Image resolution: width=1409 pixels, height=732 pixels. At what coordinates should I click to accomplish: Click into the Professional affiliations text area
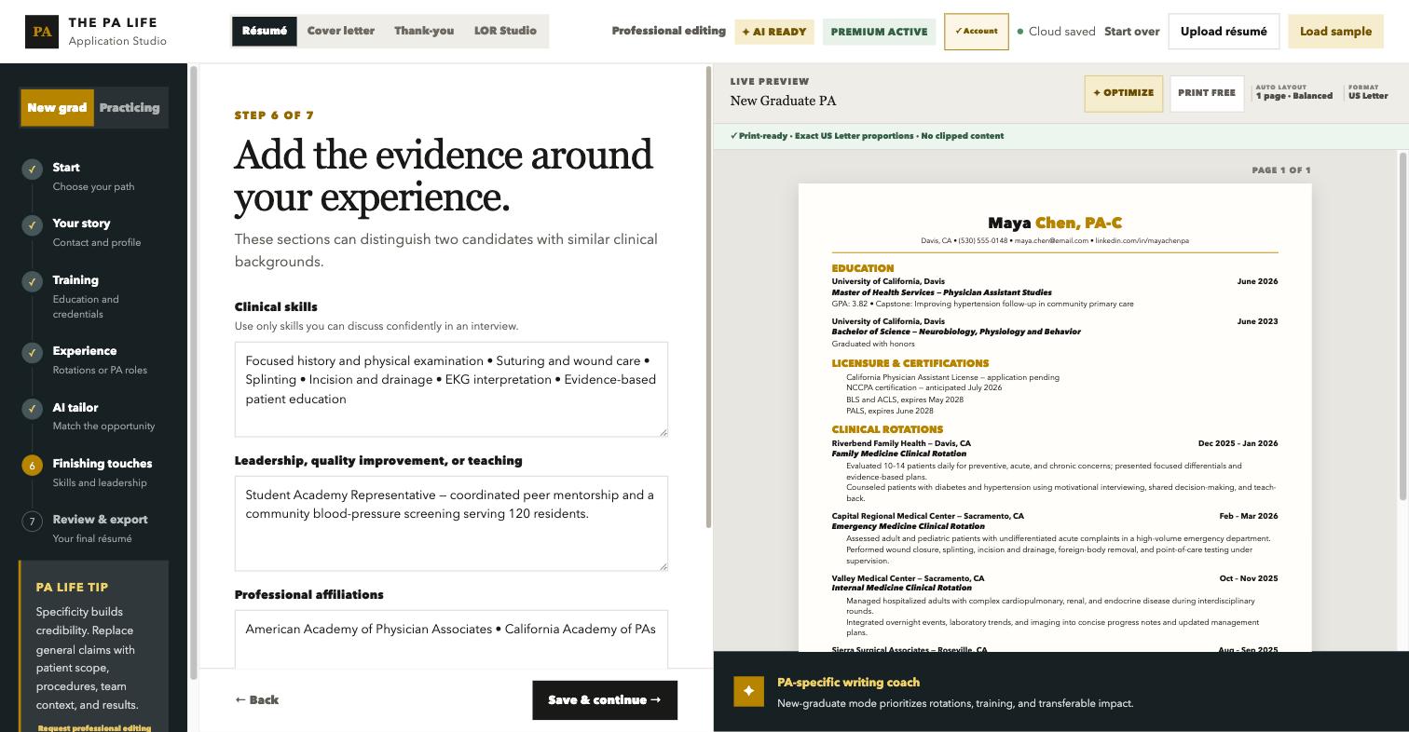451,640
